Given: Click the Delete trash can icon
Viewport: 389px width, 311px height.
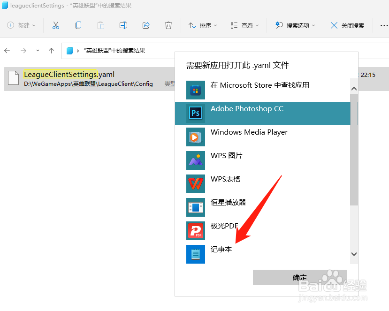Looking at the screenshot, I should 168,25.
